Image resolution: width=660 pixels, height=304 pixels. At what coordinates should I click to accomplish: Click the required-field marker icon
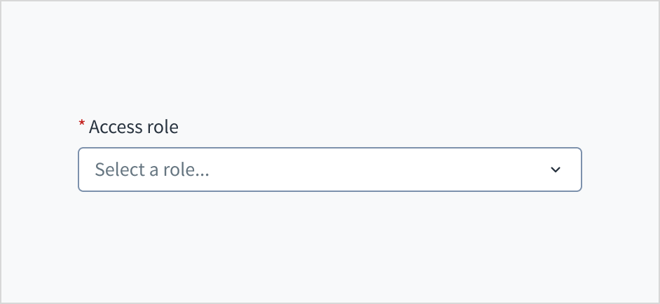81,125
